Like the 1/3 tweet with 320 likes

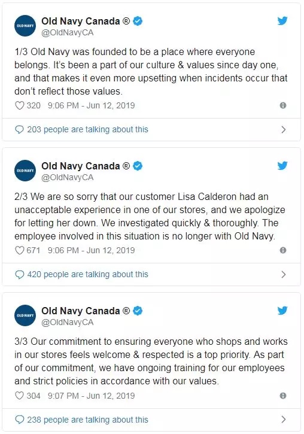pos(19,105)
